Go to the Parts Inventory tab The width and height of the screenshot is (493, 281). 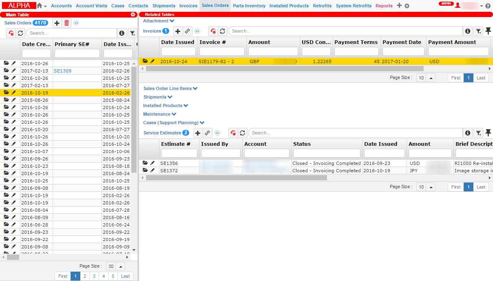click(x=249, y=6)
